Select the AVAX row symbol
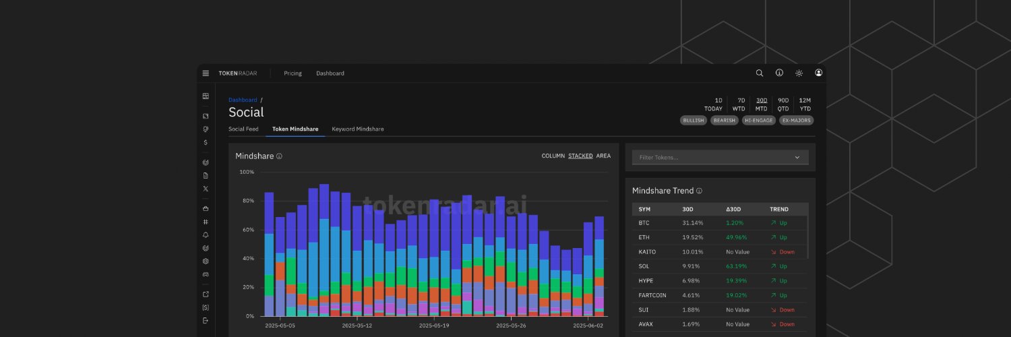 (645, 324)
